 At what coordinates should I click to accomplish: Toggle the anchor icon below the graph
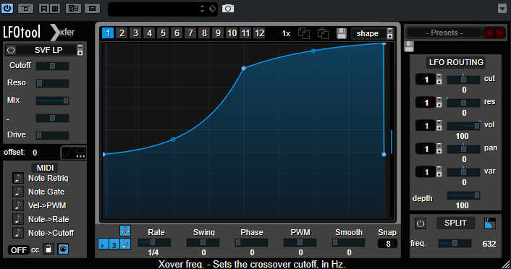click(x=125, y=231)
